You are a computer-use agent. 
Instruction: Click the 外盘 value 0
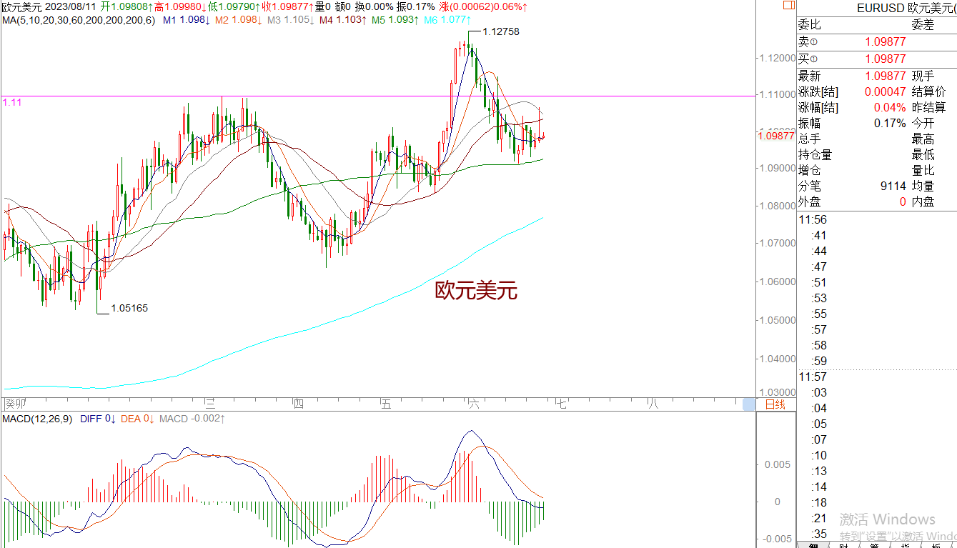pyautogui.click(x=903, y=202)
